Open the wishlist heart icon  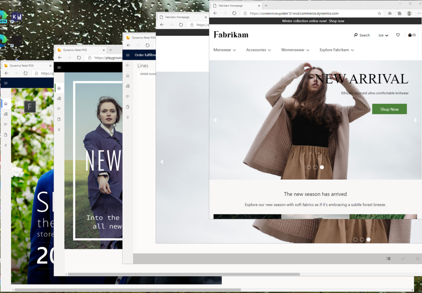(x=398, y=35)
